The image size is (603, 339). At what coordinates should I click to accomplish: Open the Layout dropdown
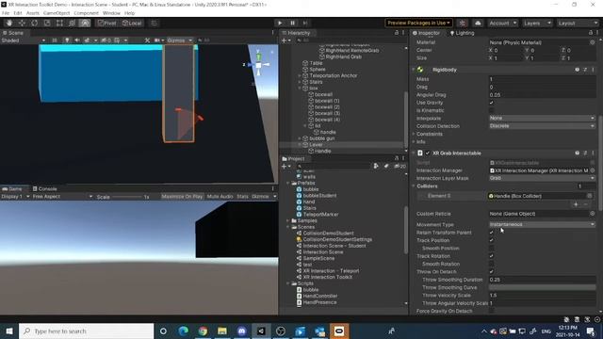pos(578,23)
